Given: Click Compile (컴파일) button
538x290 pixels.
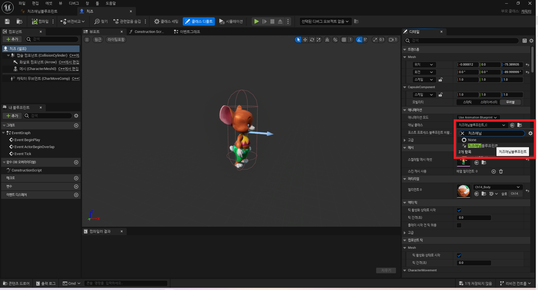Looking at the screenshot, I should [40, 21].
